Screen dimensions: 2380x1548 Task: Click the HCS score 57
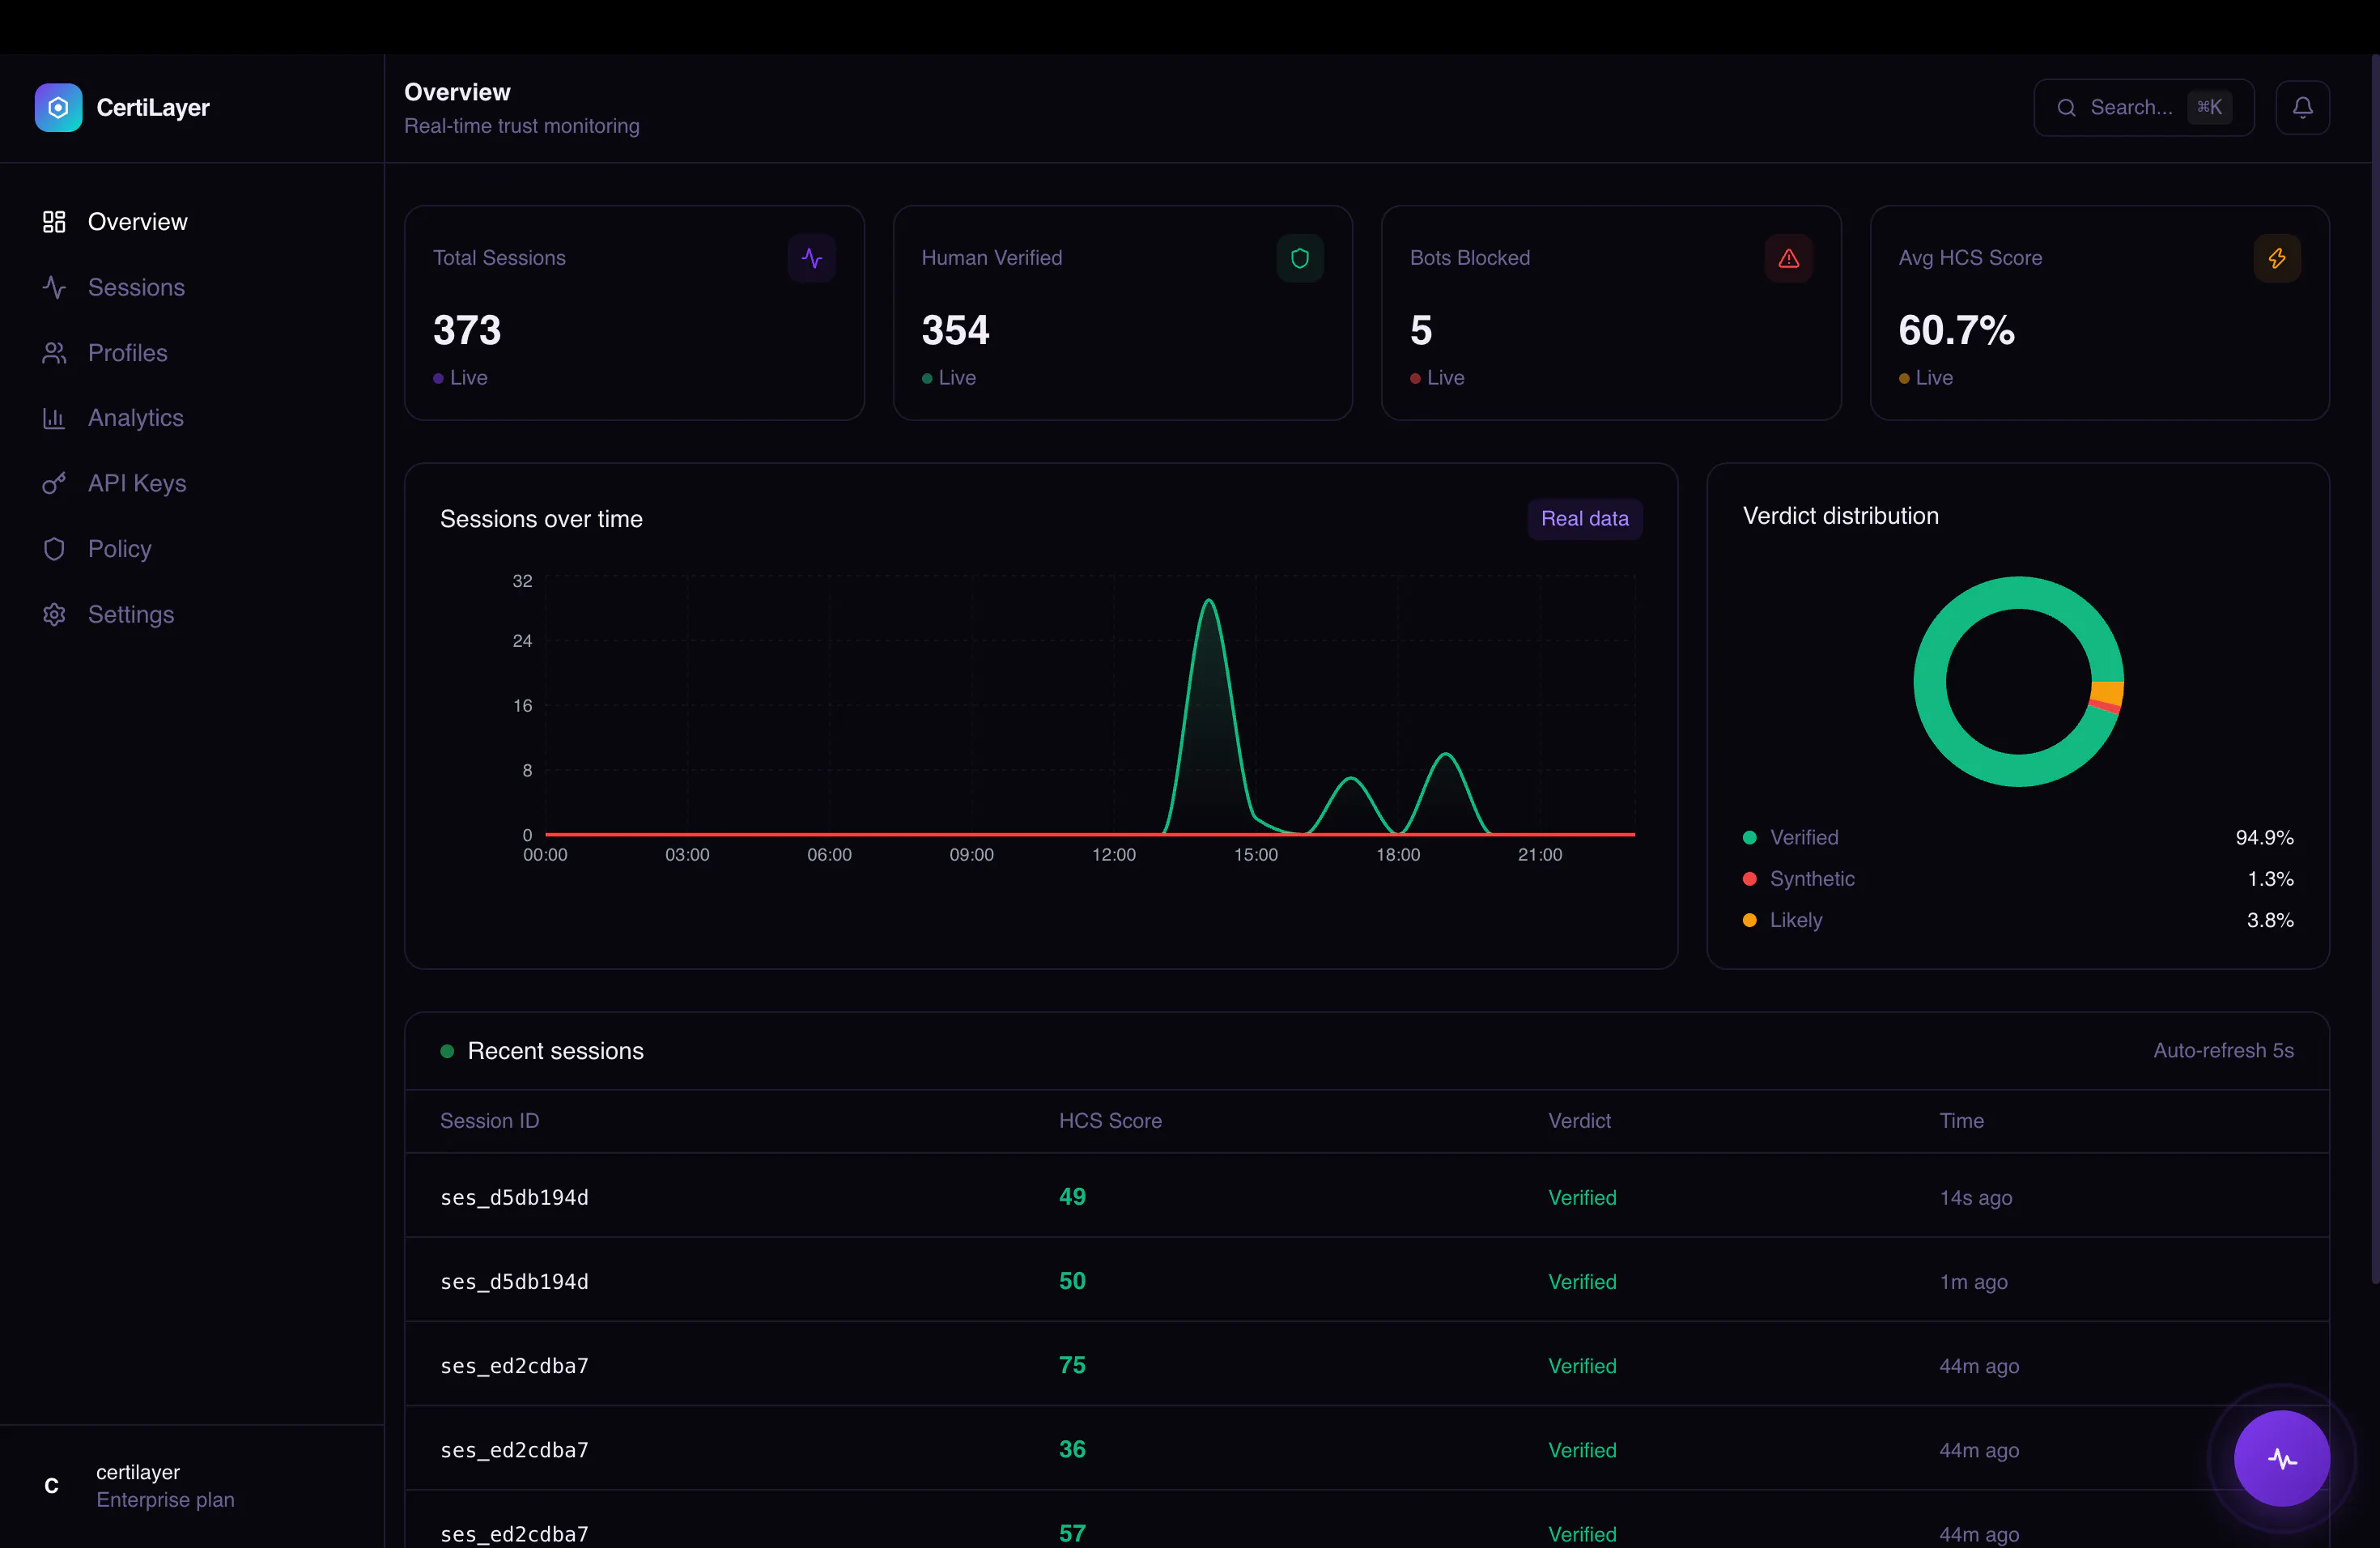1072,1533
